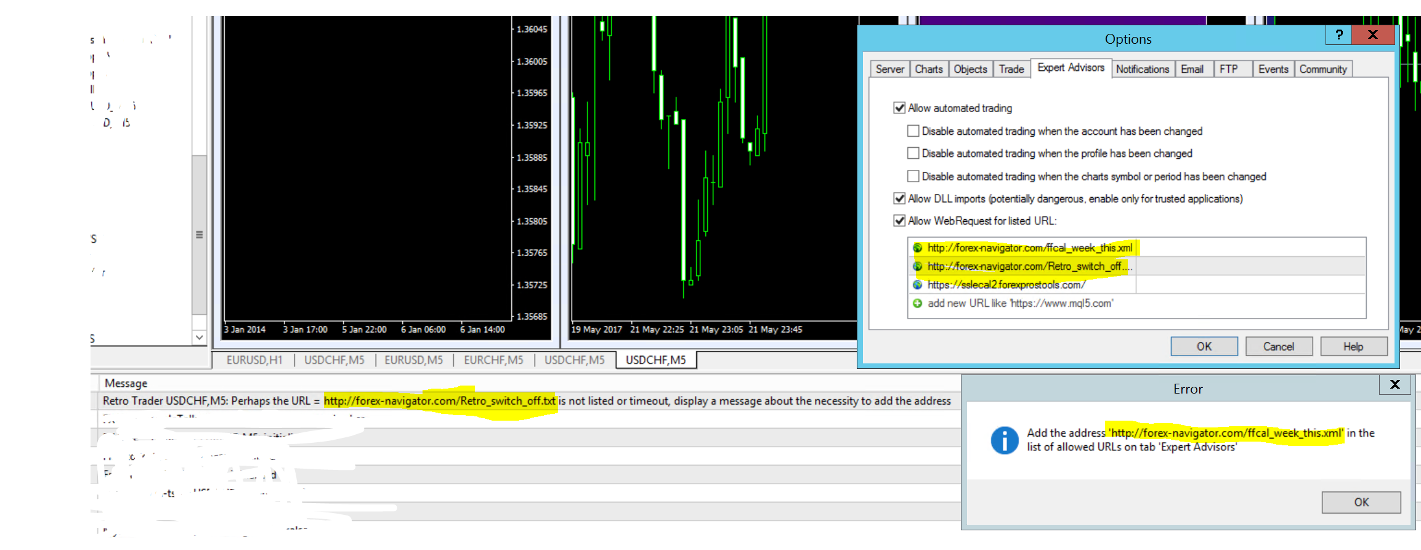
Task: Close the Error dialog with its X button
Action: [1395, 384]
